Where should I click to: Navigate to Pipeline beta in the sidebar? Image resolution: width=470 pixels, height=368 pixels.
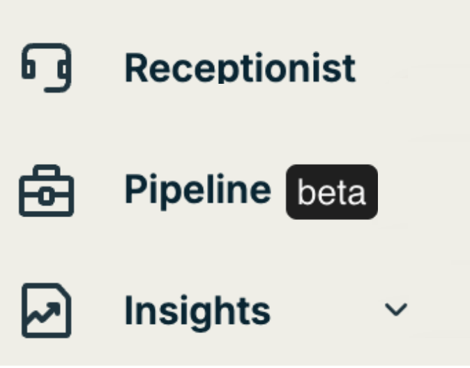[x=197, y=190]
